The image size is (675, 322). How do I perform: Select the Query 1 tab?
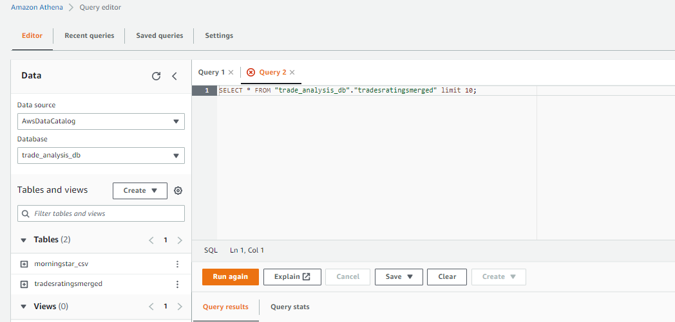(211, 72)
